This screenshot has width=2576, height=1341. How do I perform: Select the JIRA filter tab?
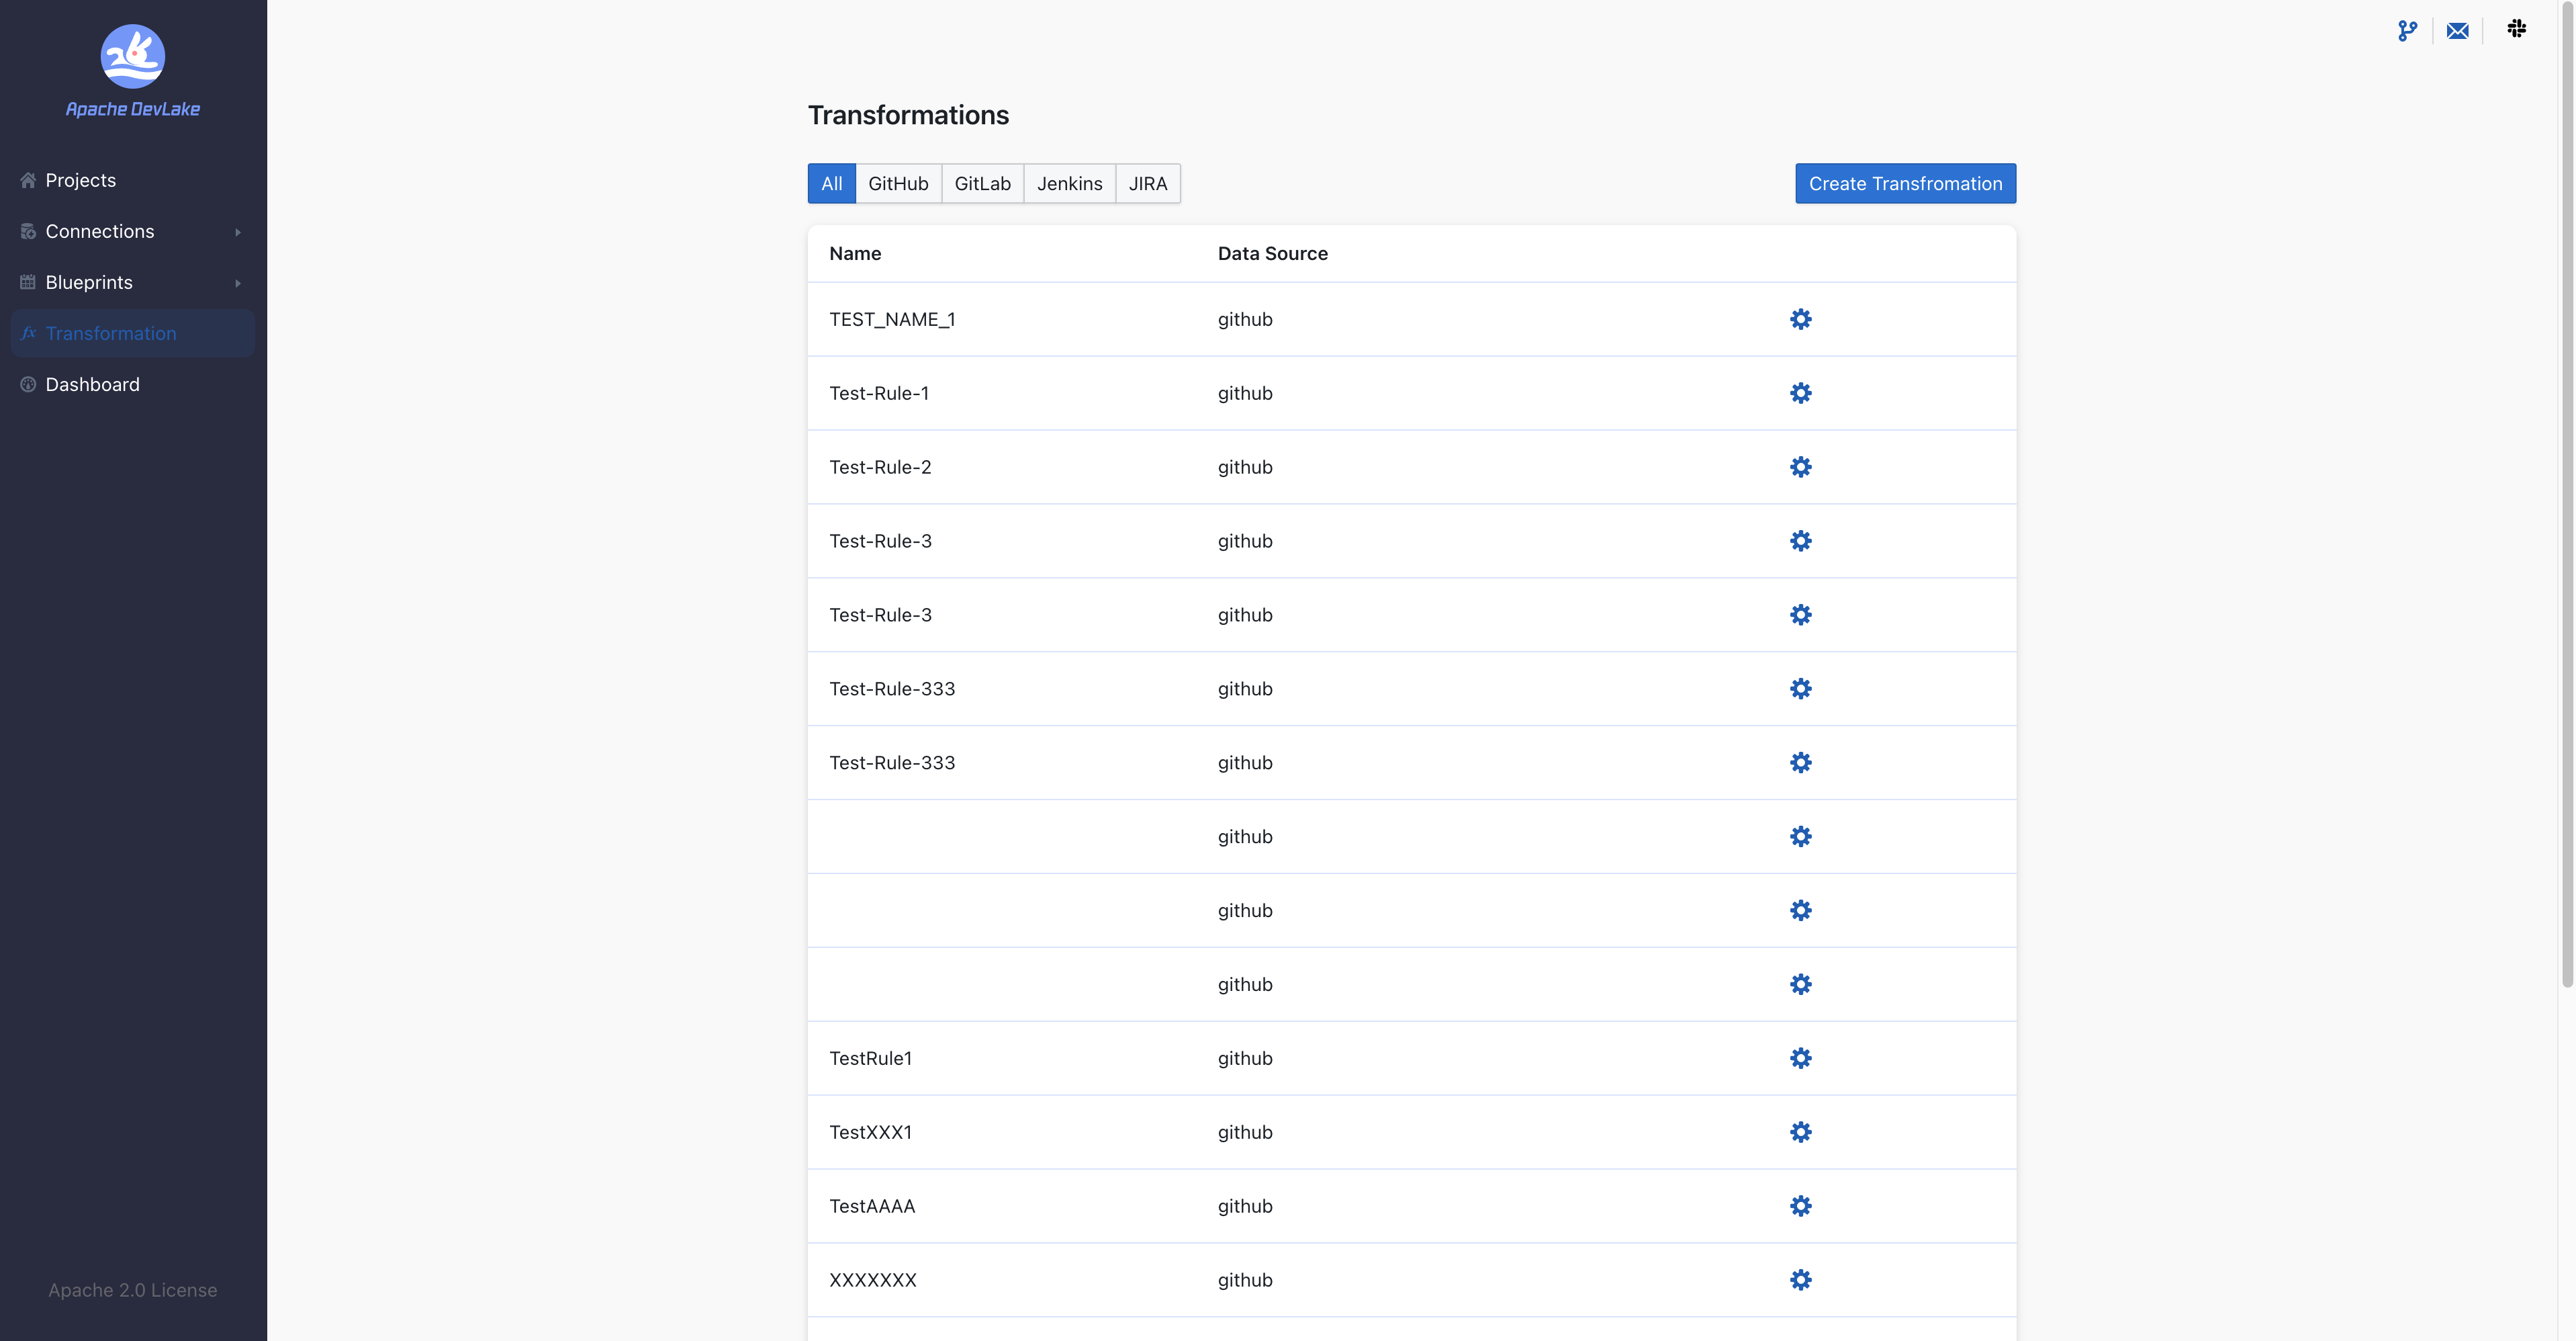[x=1147, y=183]
